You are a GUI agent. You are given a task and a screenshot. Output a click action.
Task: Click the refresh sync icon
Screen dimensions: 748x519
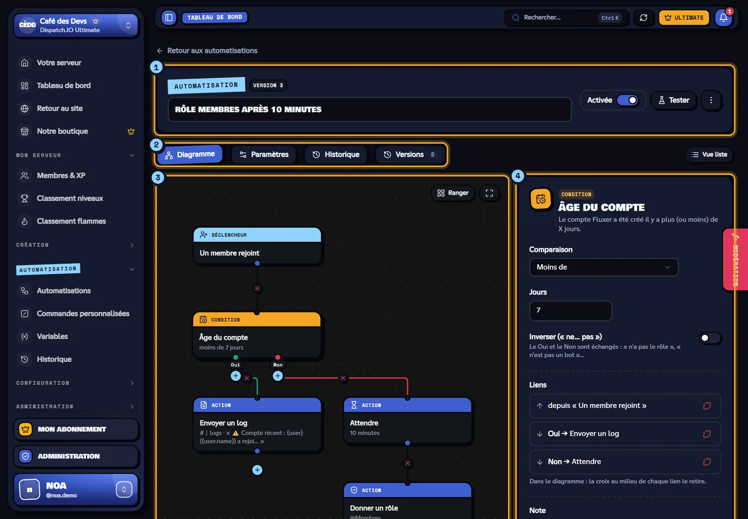pyautogui.click(x=644, y=18)
